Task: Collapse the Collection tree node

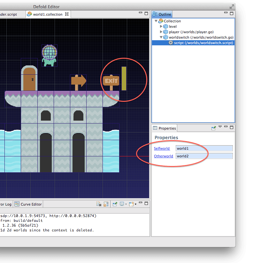Action: pyautogui.click(x=156, y=21)
